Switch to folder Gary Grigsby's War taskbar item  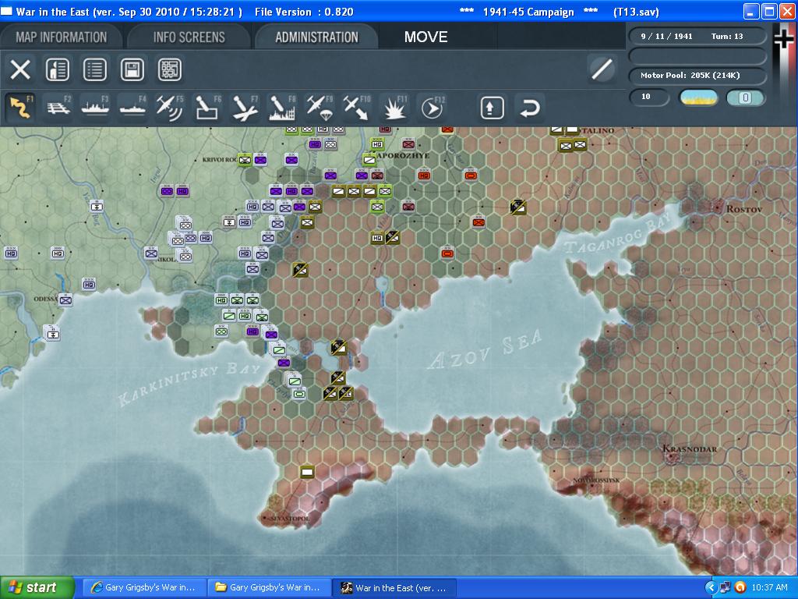[x=269, y=588]
